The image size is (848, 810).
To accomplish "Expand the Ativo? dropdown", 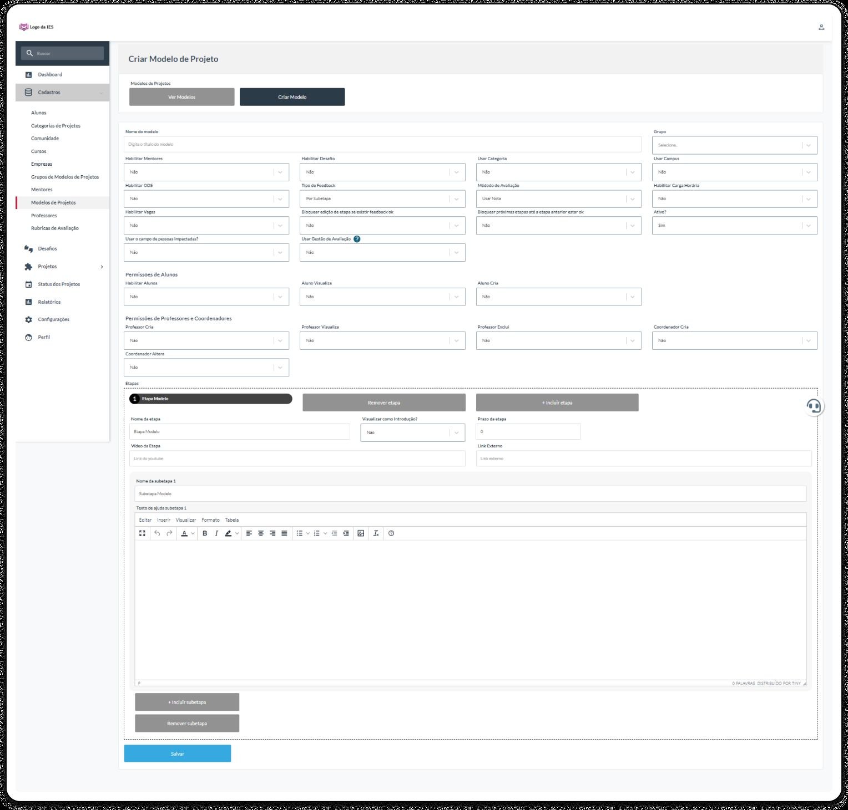I will [x=734, y=226].
